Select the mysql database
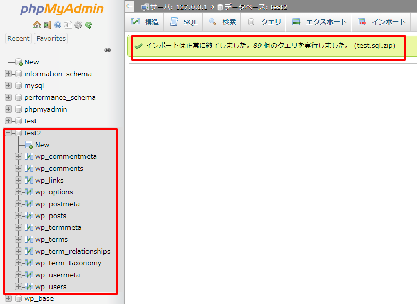The width and height of the screenshot is (417, 304). (34, 86)
